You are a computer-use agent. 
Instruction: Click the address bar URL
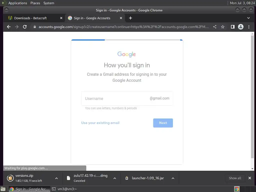pyautogui.click(x=123, y=27)
